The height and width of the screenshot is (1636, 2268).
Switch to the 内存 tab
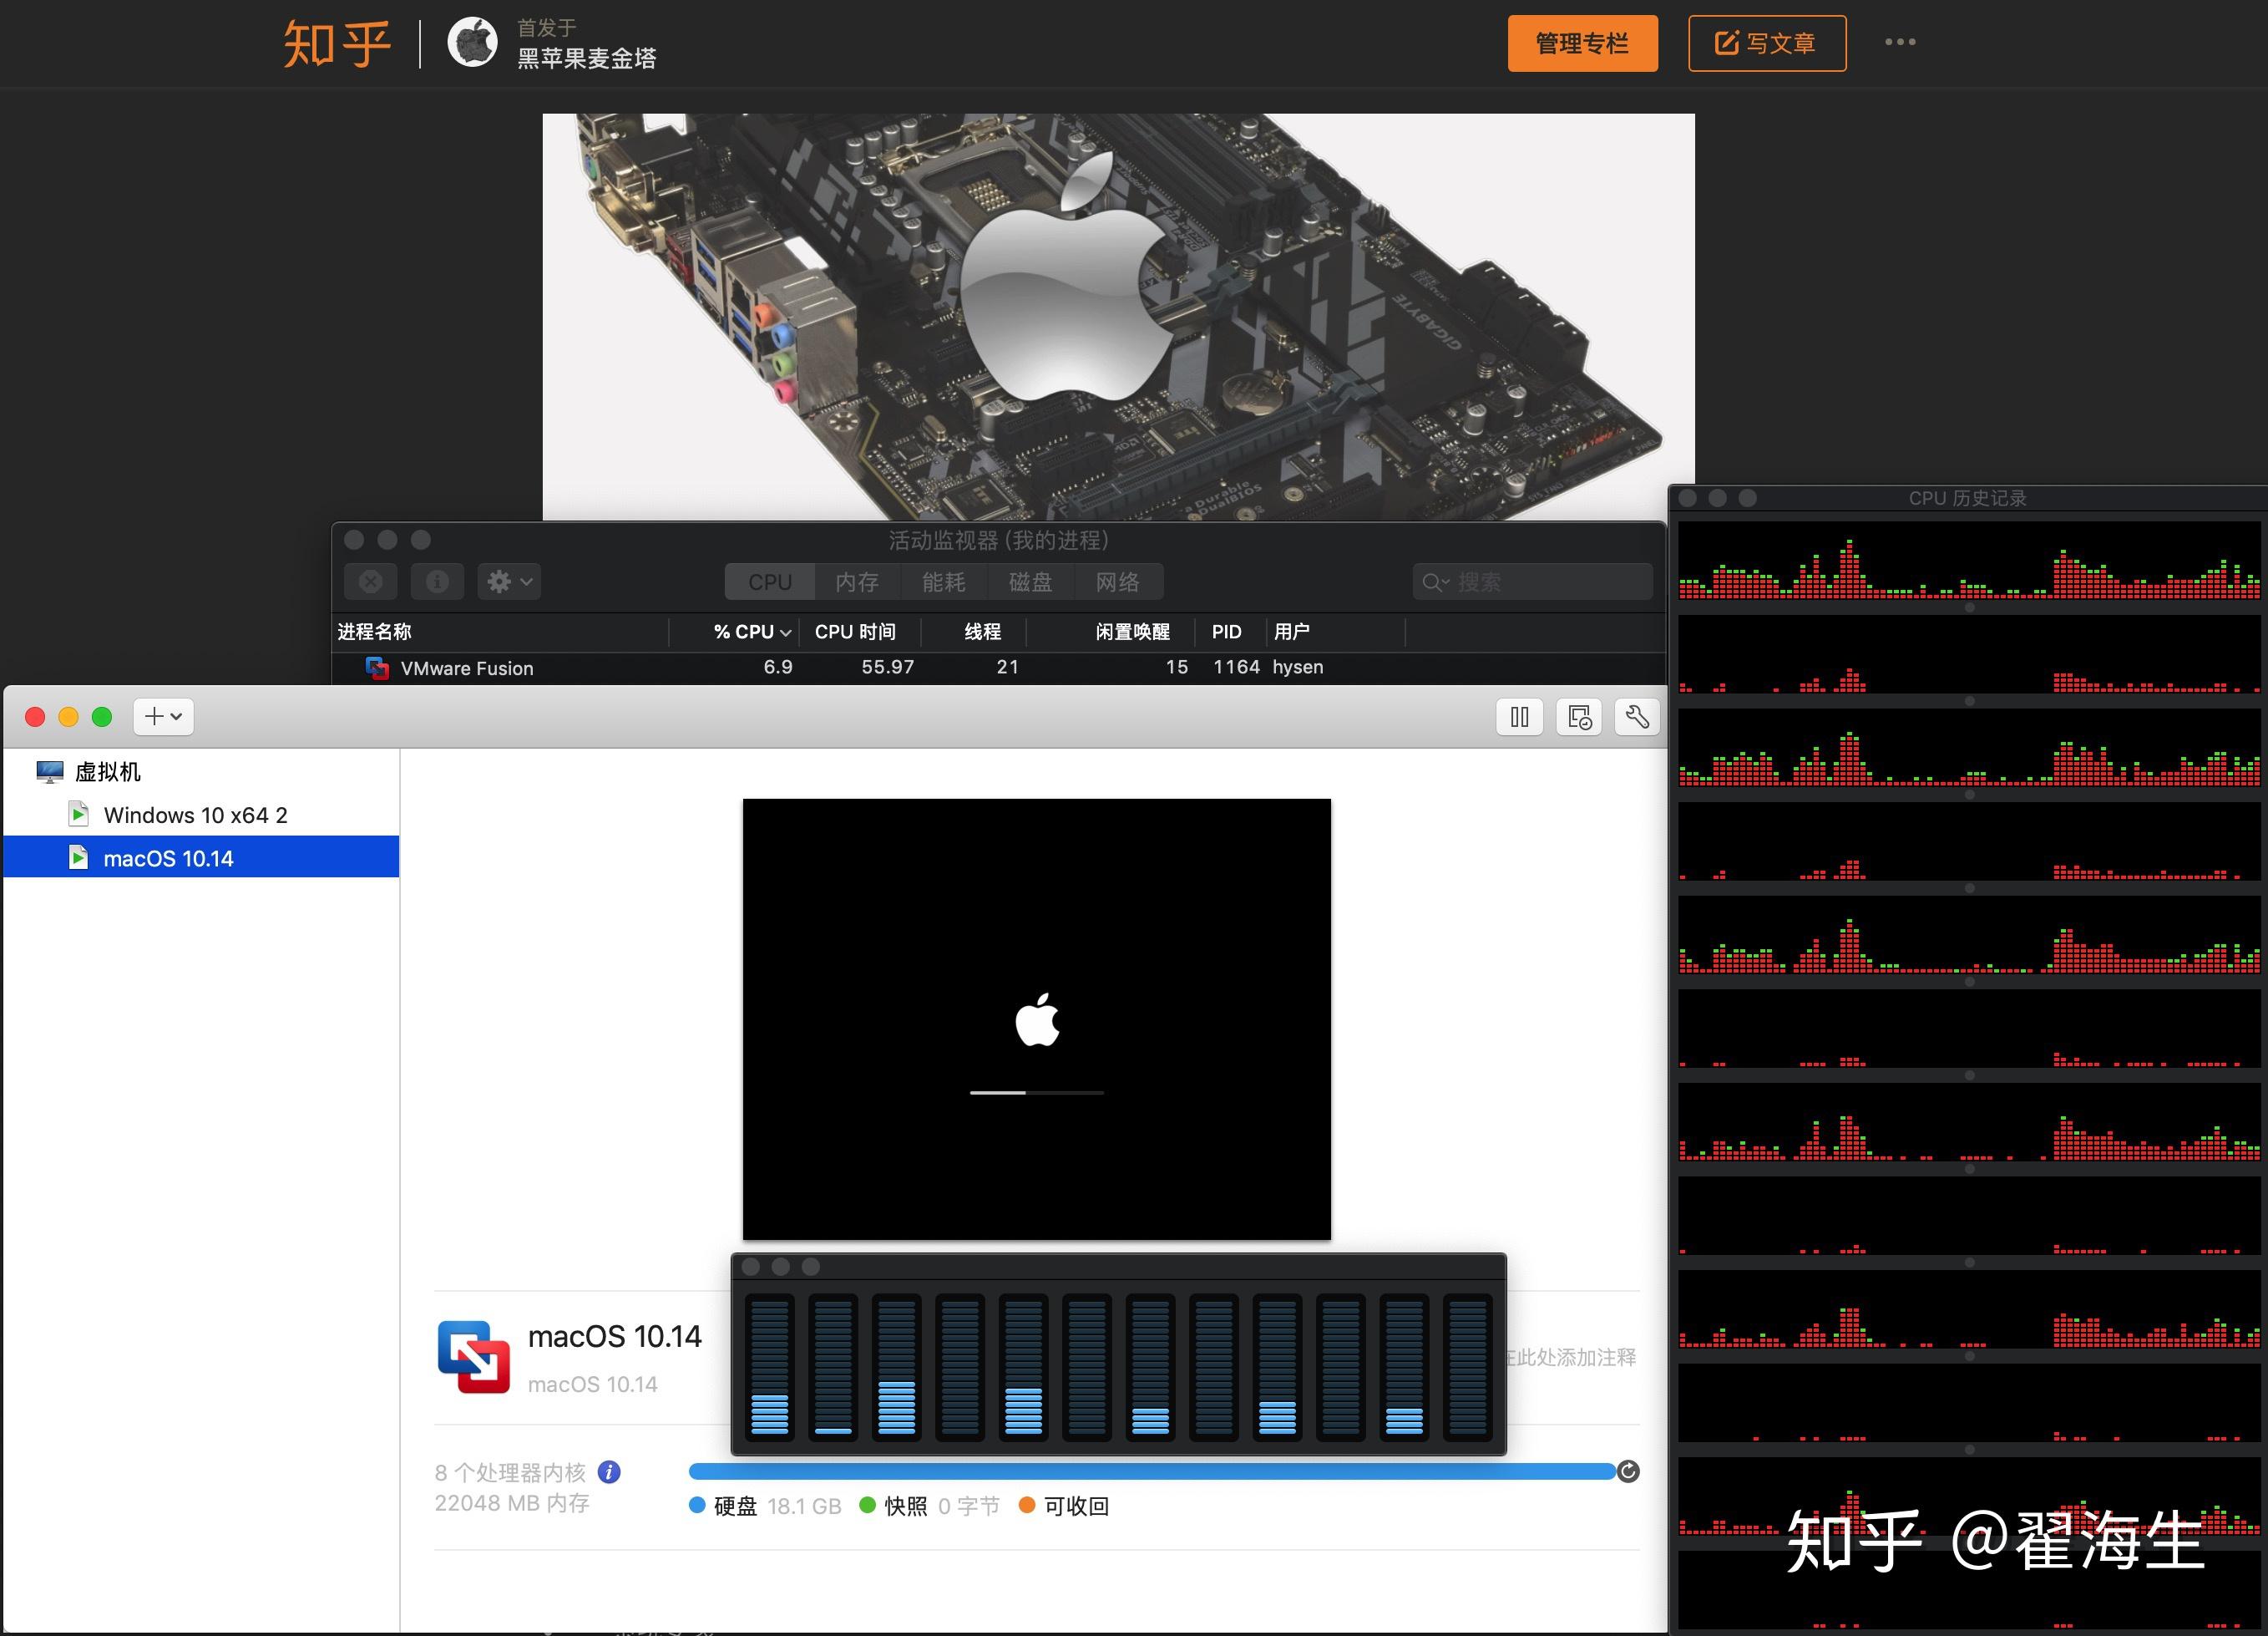tap(857, 582)
